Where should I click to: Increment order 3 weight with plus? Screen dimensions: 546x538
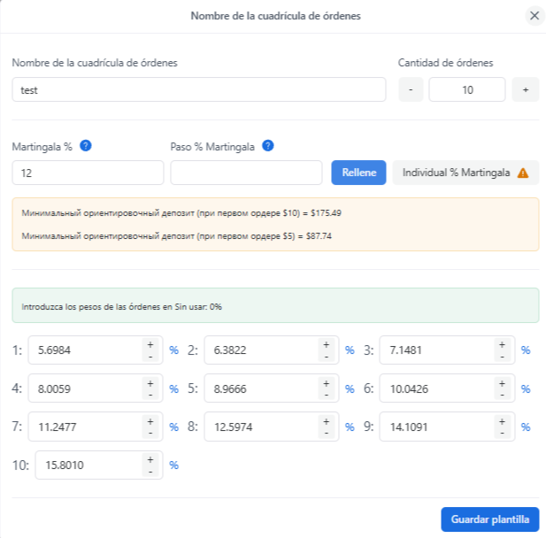click(x=502, y=345)
